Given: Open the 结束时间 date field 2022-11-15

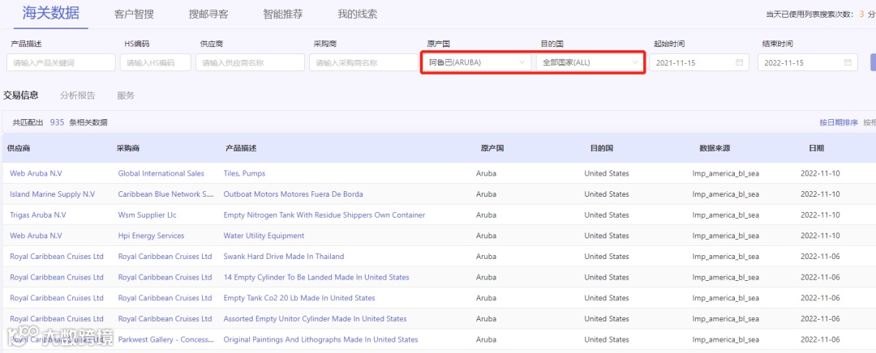Looking at the screenshot, I should coord(807,62).
